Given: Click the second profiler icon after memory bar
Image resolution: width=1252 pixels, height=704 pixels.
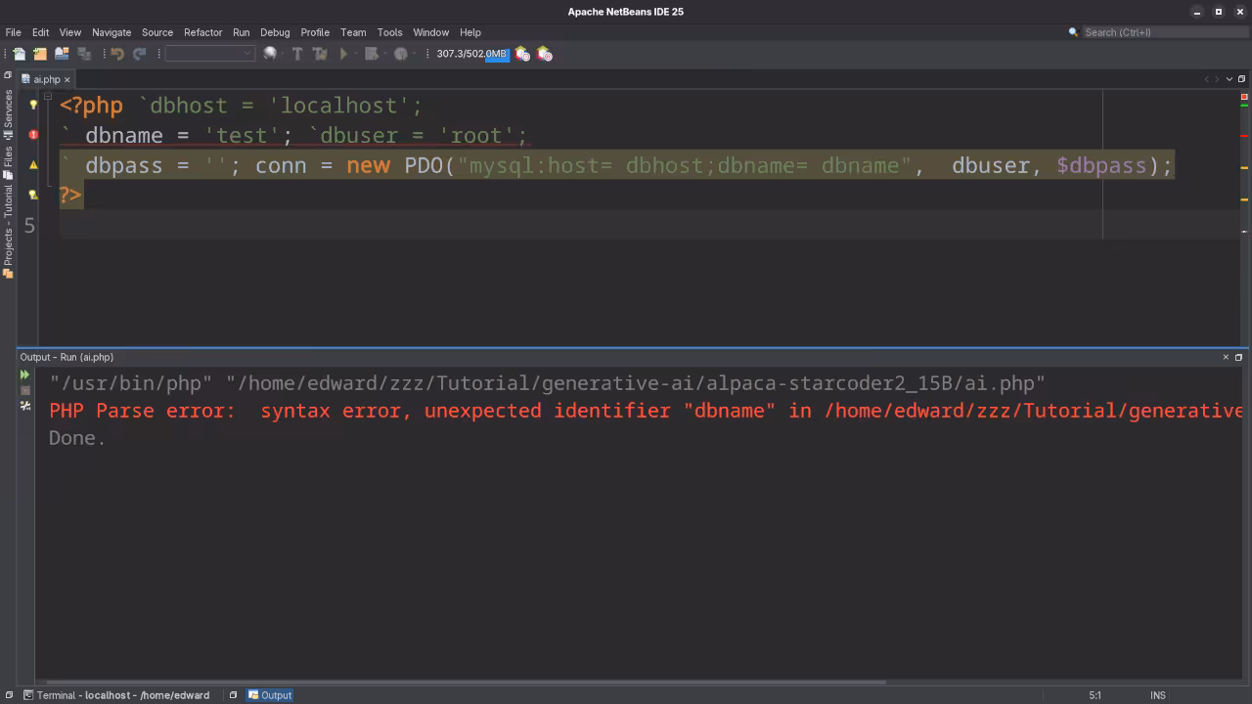Looking at the screenshot, I should [545, 54].
